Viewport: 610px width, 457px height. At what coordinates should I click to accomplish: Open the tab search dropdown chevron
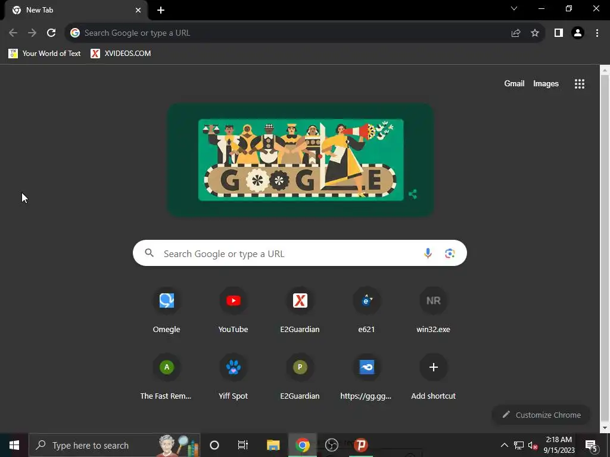514,8
